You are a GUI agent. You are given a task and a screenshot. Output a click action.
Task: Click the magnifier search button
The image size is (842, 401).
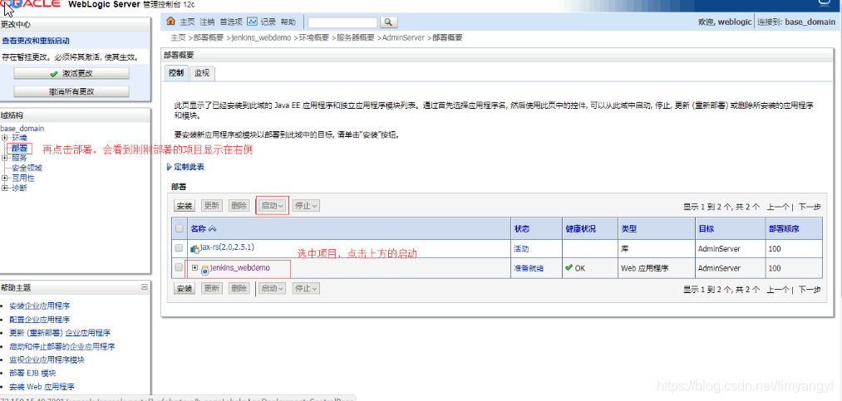[x=388, y=22]
